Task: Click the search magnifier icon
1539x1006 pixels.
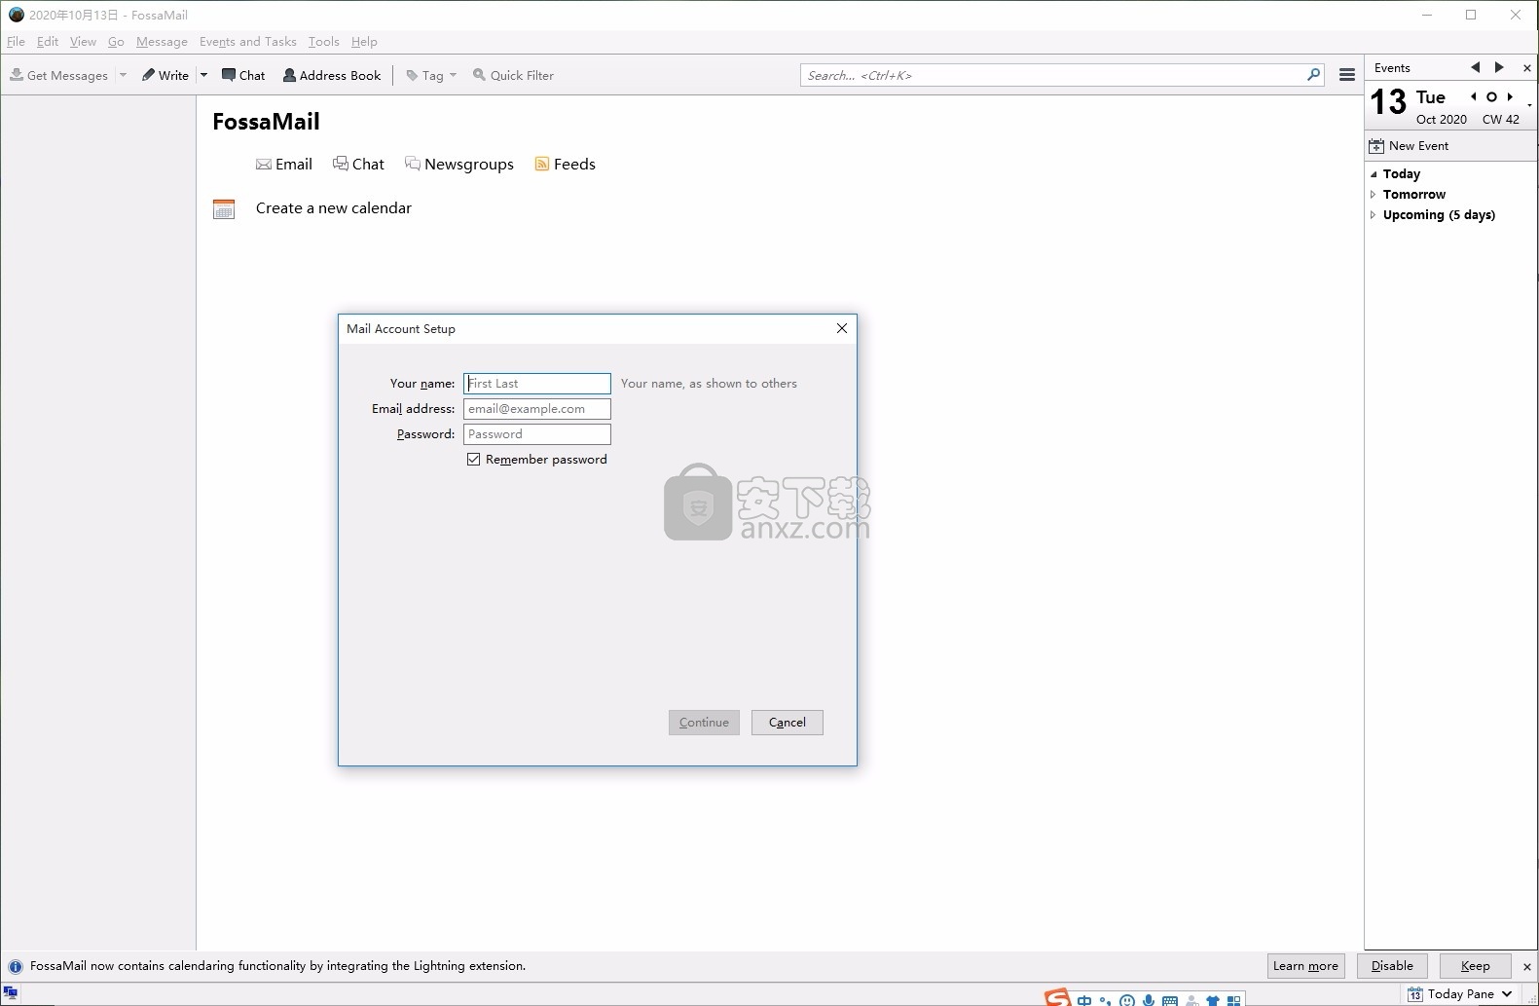Action: (x=1314, y=74)
